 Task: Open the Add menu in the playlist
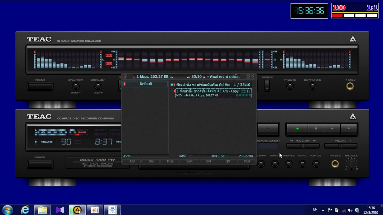[x=132, y=161]
